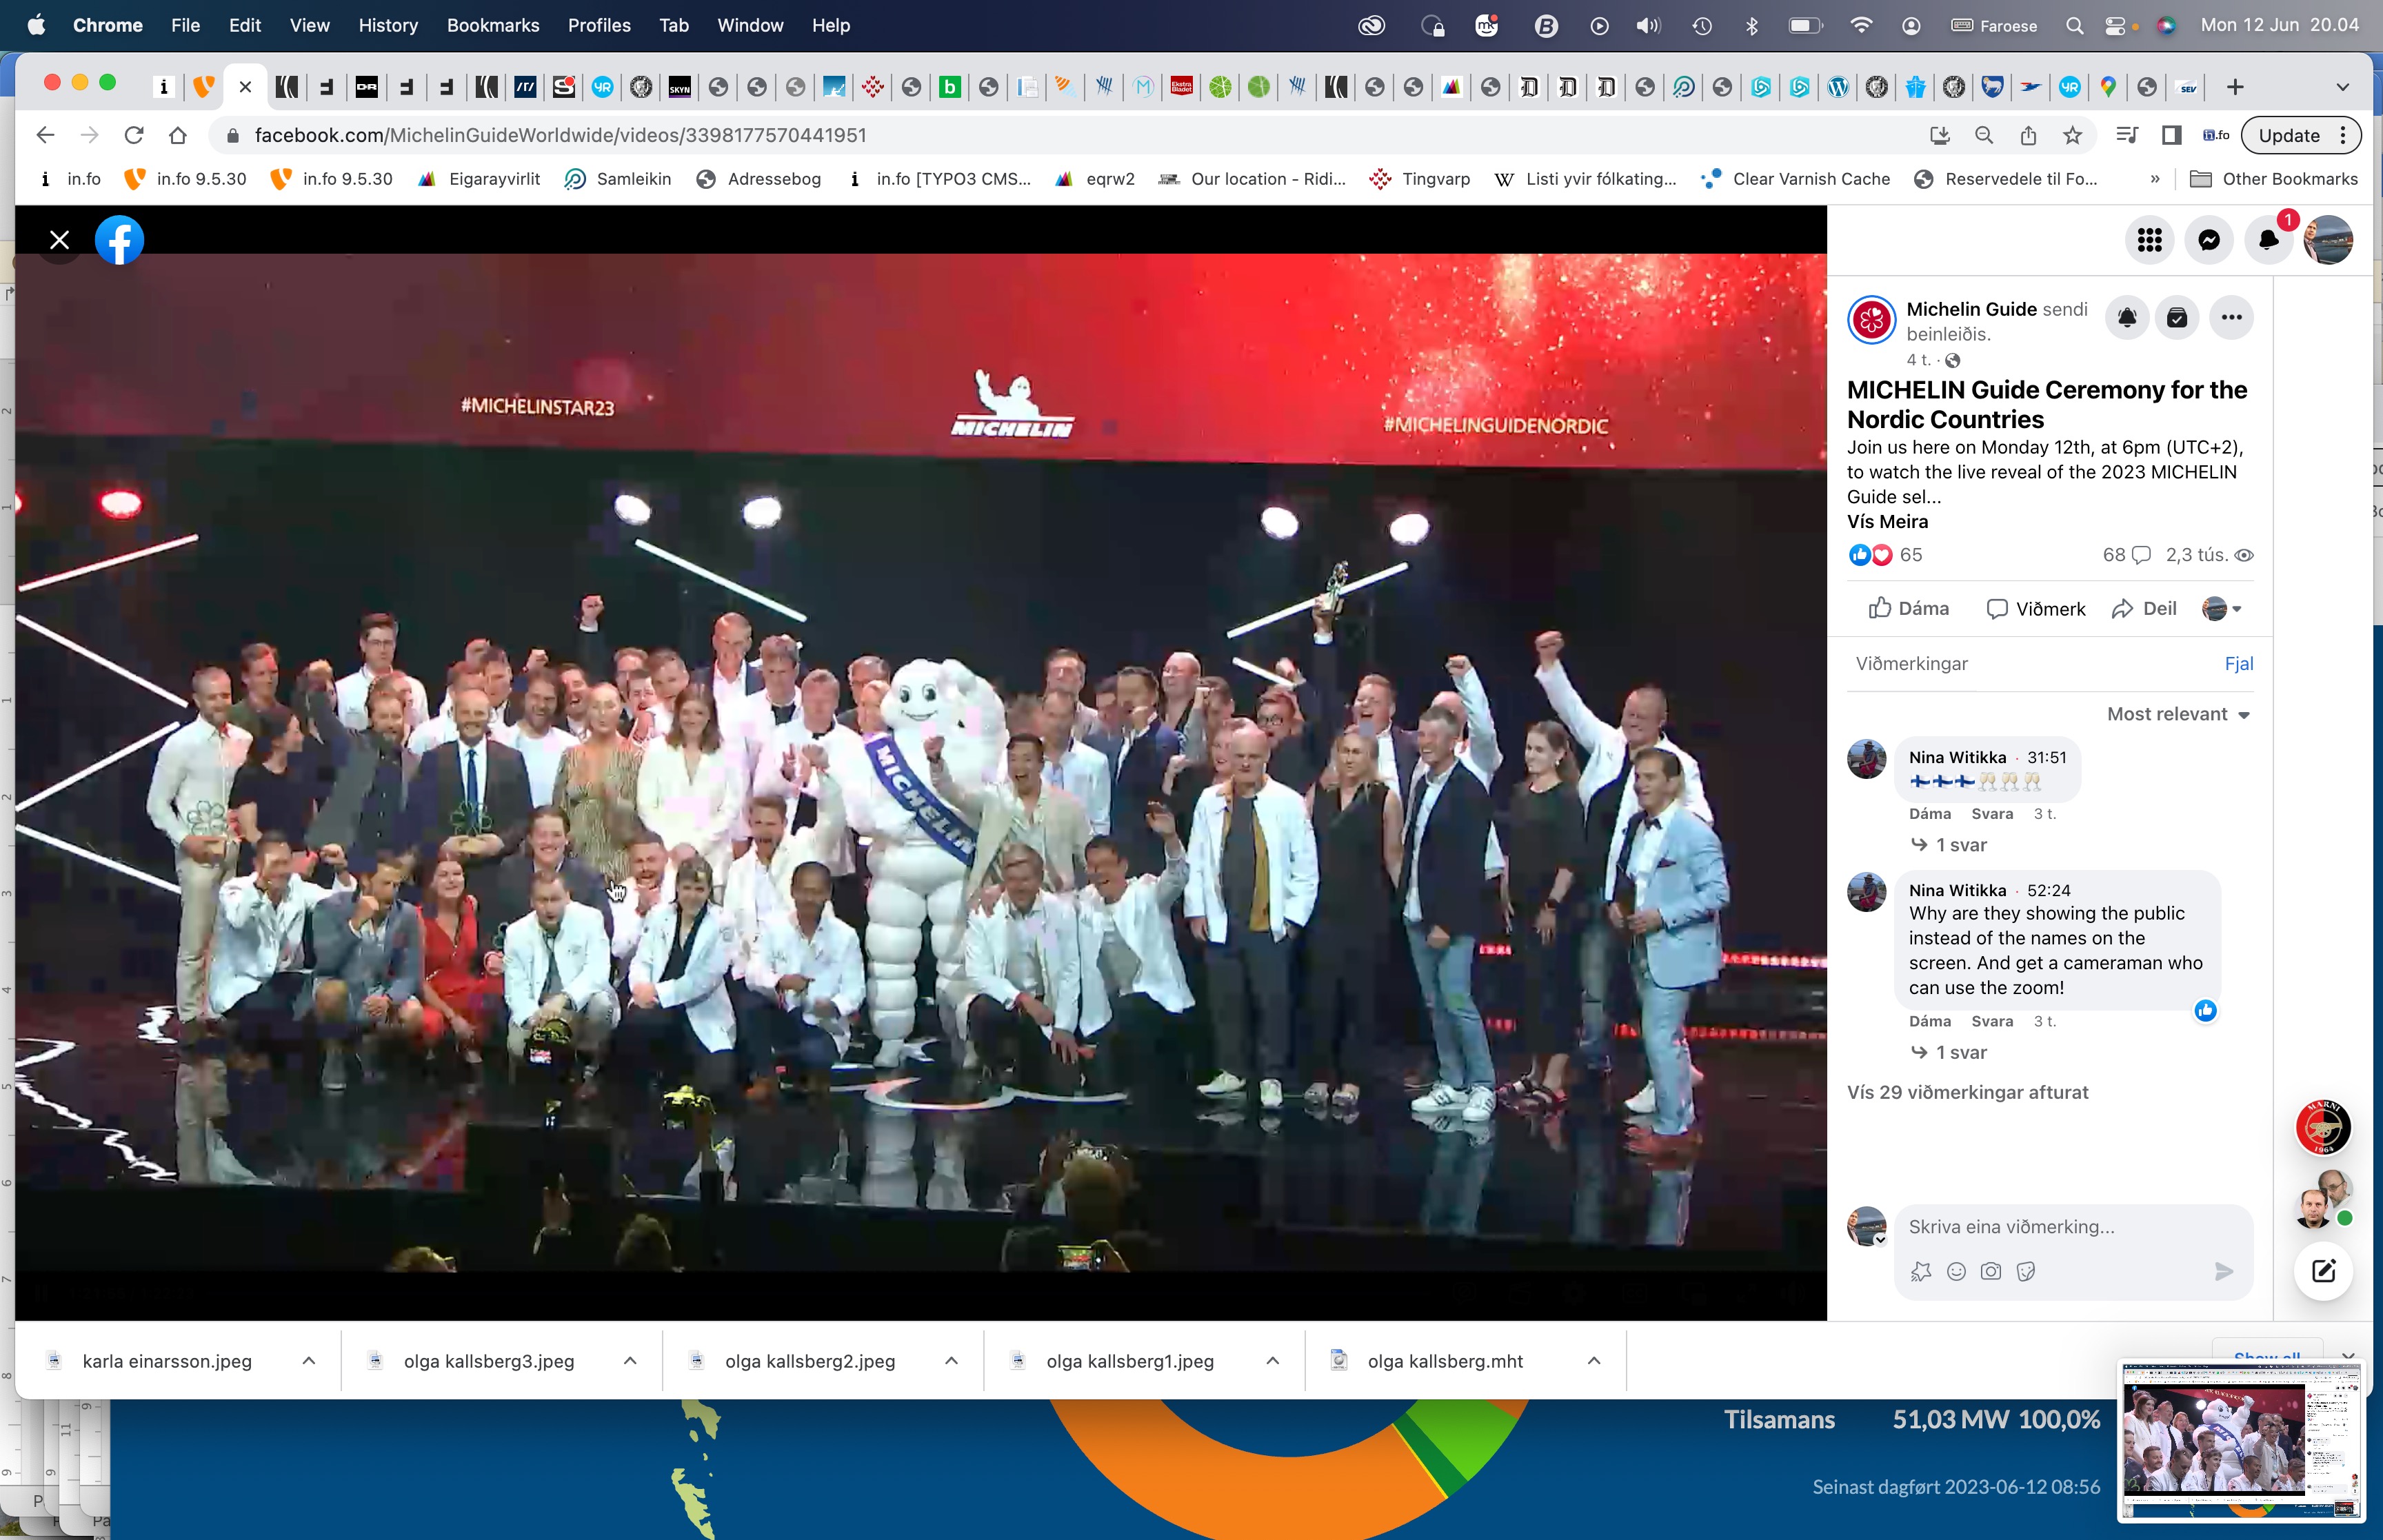Share the page from the toolbar

(x=2028, y=135)
